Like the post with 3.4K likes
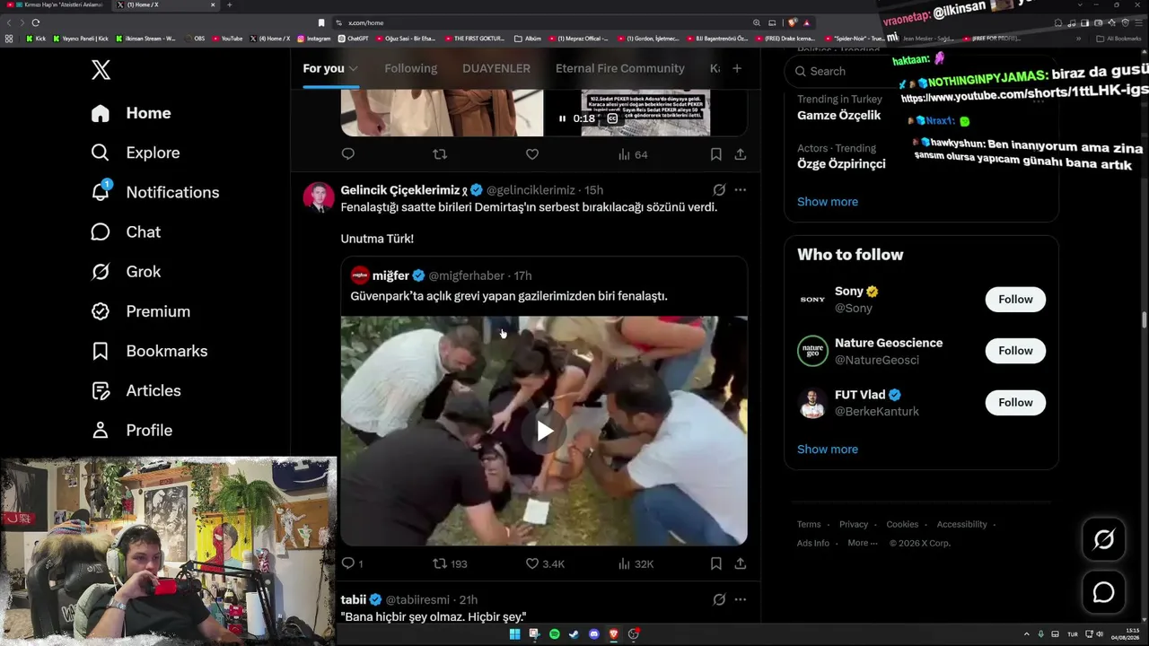The width and height of the screenshot is (1149, 646). [545, 563]
